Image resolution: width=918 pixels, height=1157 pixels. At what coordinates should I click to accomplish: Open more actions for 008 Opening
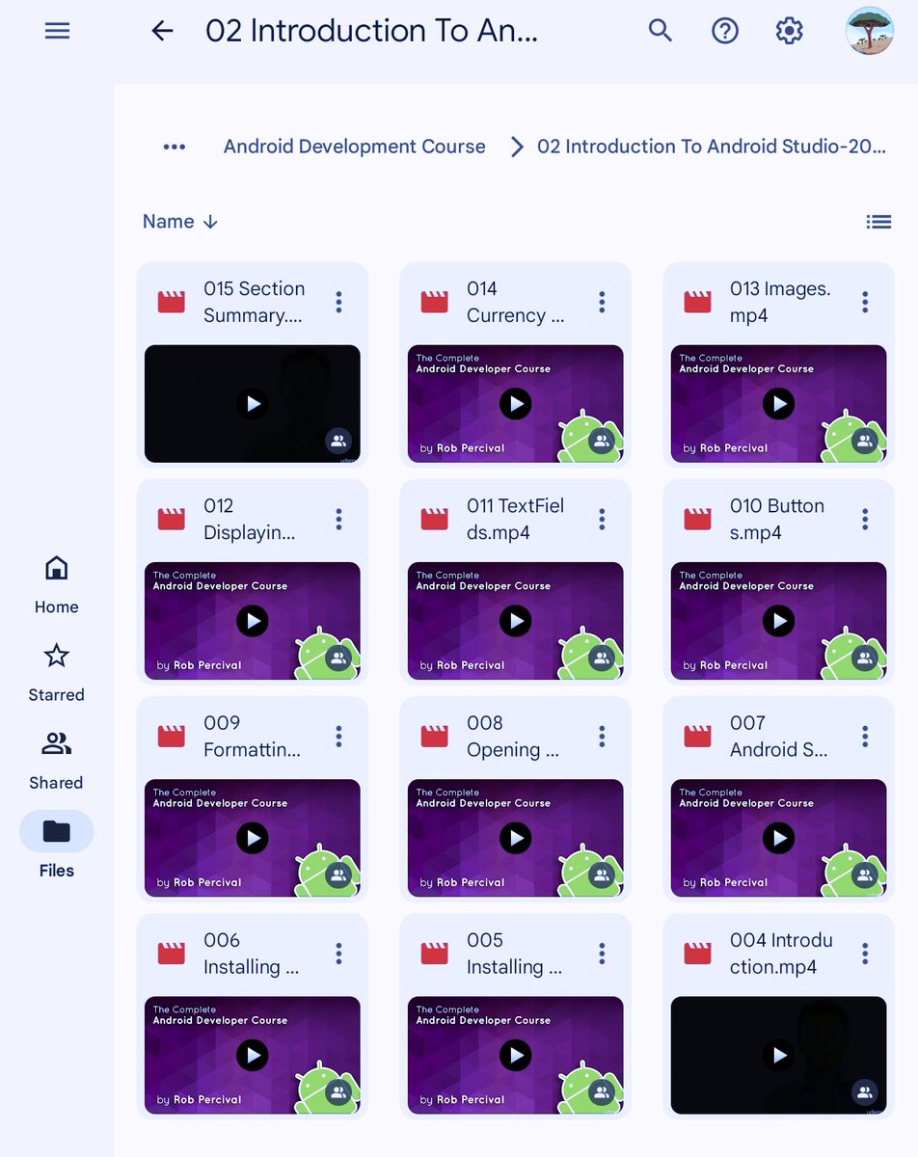pos(602,737)
